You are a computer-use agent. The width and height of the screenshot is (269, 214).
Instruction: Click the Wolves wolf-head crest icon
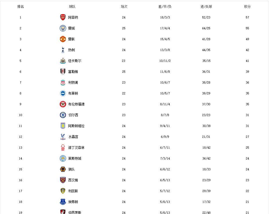pos(63,169)
